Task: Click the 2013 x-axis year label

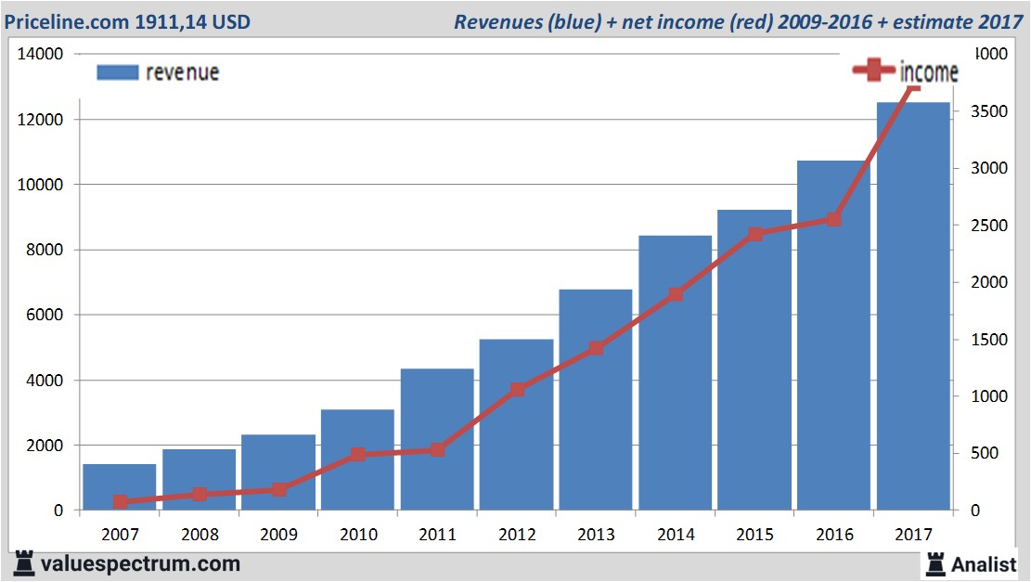Action: pos(596,534)
